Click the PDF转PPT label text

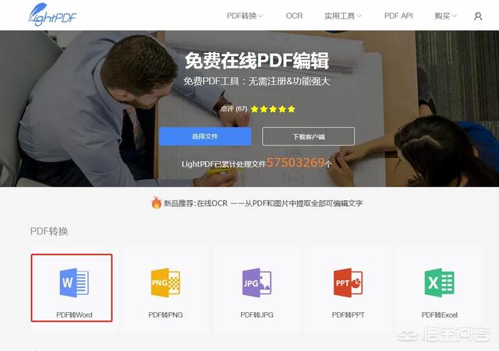click(x=348, y=314)
